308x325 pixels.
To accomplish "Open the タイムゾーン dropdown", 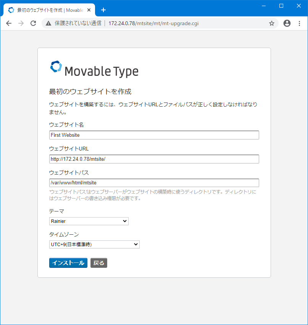I will coord(94,244).
